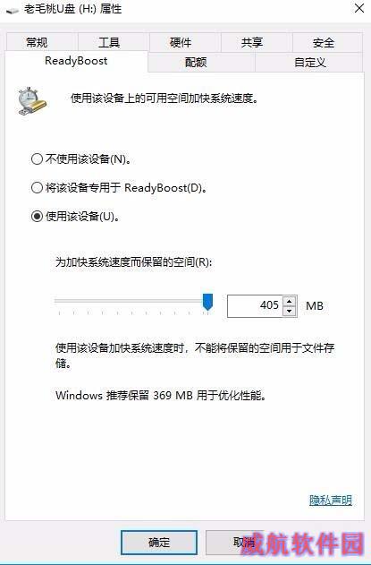The height and width of the screenshot is (565, 371).
Task: Switch to the 工具 tab
Action: point(109,42)
